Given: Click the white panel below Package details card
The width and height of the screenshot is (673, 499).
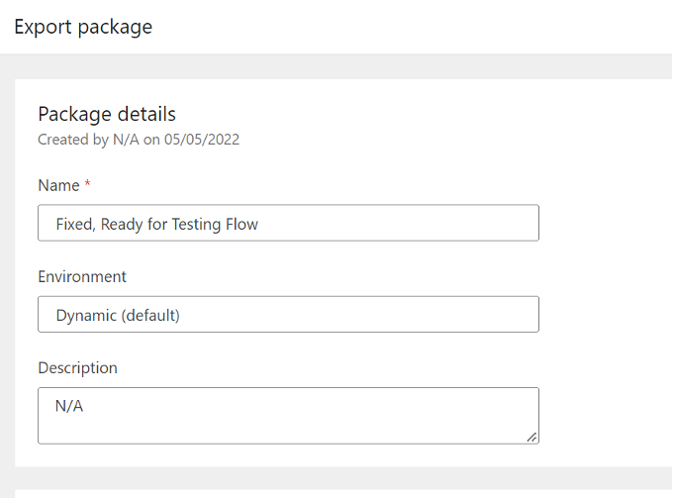Looking at the screenshot, I should [343, 494].
